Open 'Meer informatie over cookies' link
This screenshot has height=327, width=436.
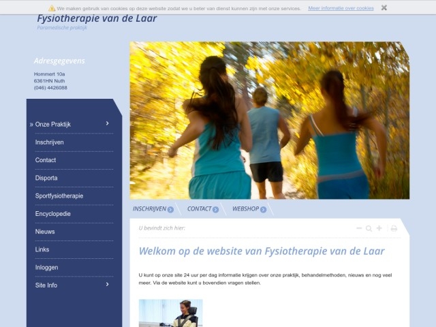click(341, 8)
